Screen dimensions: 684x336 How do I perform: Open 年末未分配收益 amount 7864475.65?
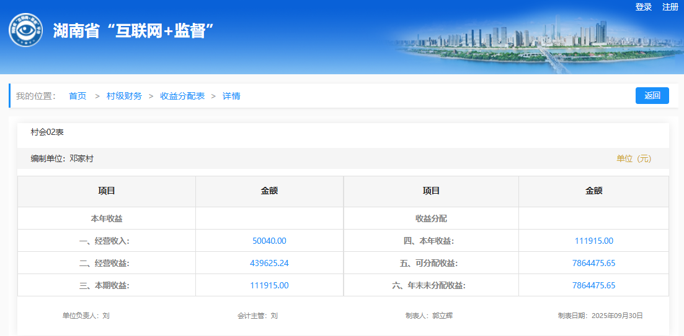click(x=593, y=285)
